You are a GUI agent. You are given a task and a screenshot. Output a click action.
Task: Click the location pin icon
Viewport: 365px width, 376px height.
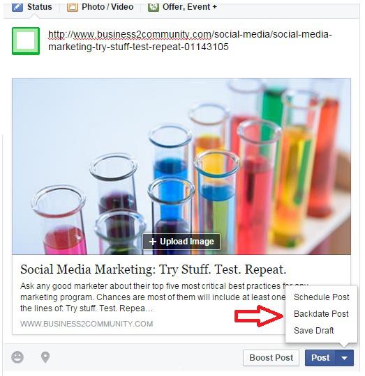pos(45,357)
